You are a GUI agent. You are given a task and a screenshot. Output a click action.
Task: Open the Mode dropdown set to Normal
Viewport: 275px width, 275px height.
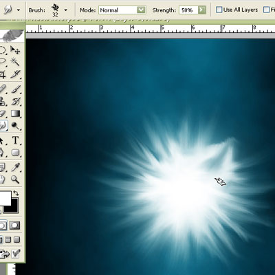pyautogui.click(x=122, y=10)
